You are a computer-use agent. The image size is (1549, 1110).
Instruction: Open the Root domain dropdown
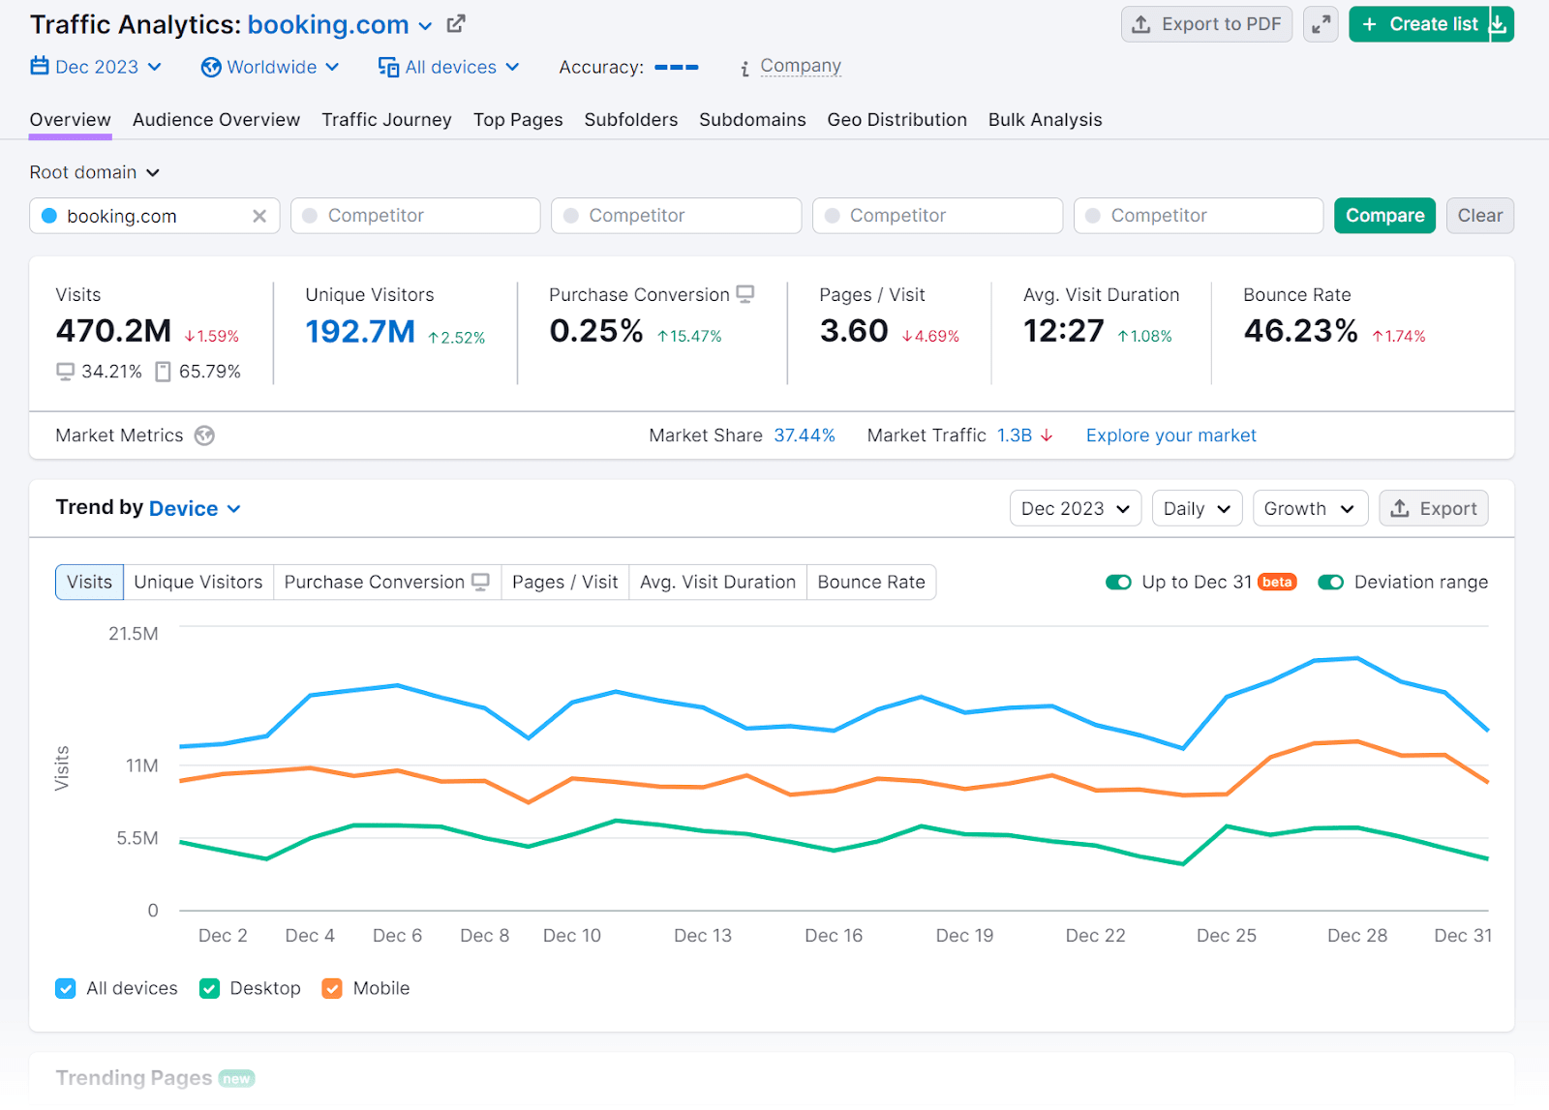pos(95,172)
